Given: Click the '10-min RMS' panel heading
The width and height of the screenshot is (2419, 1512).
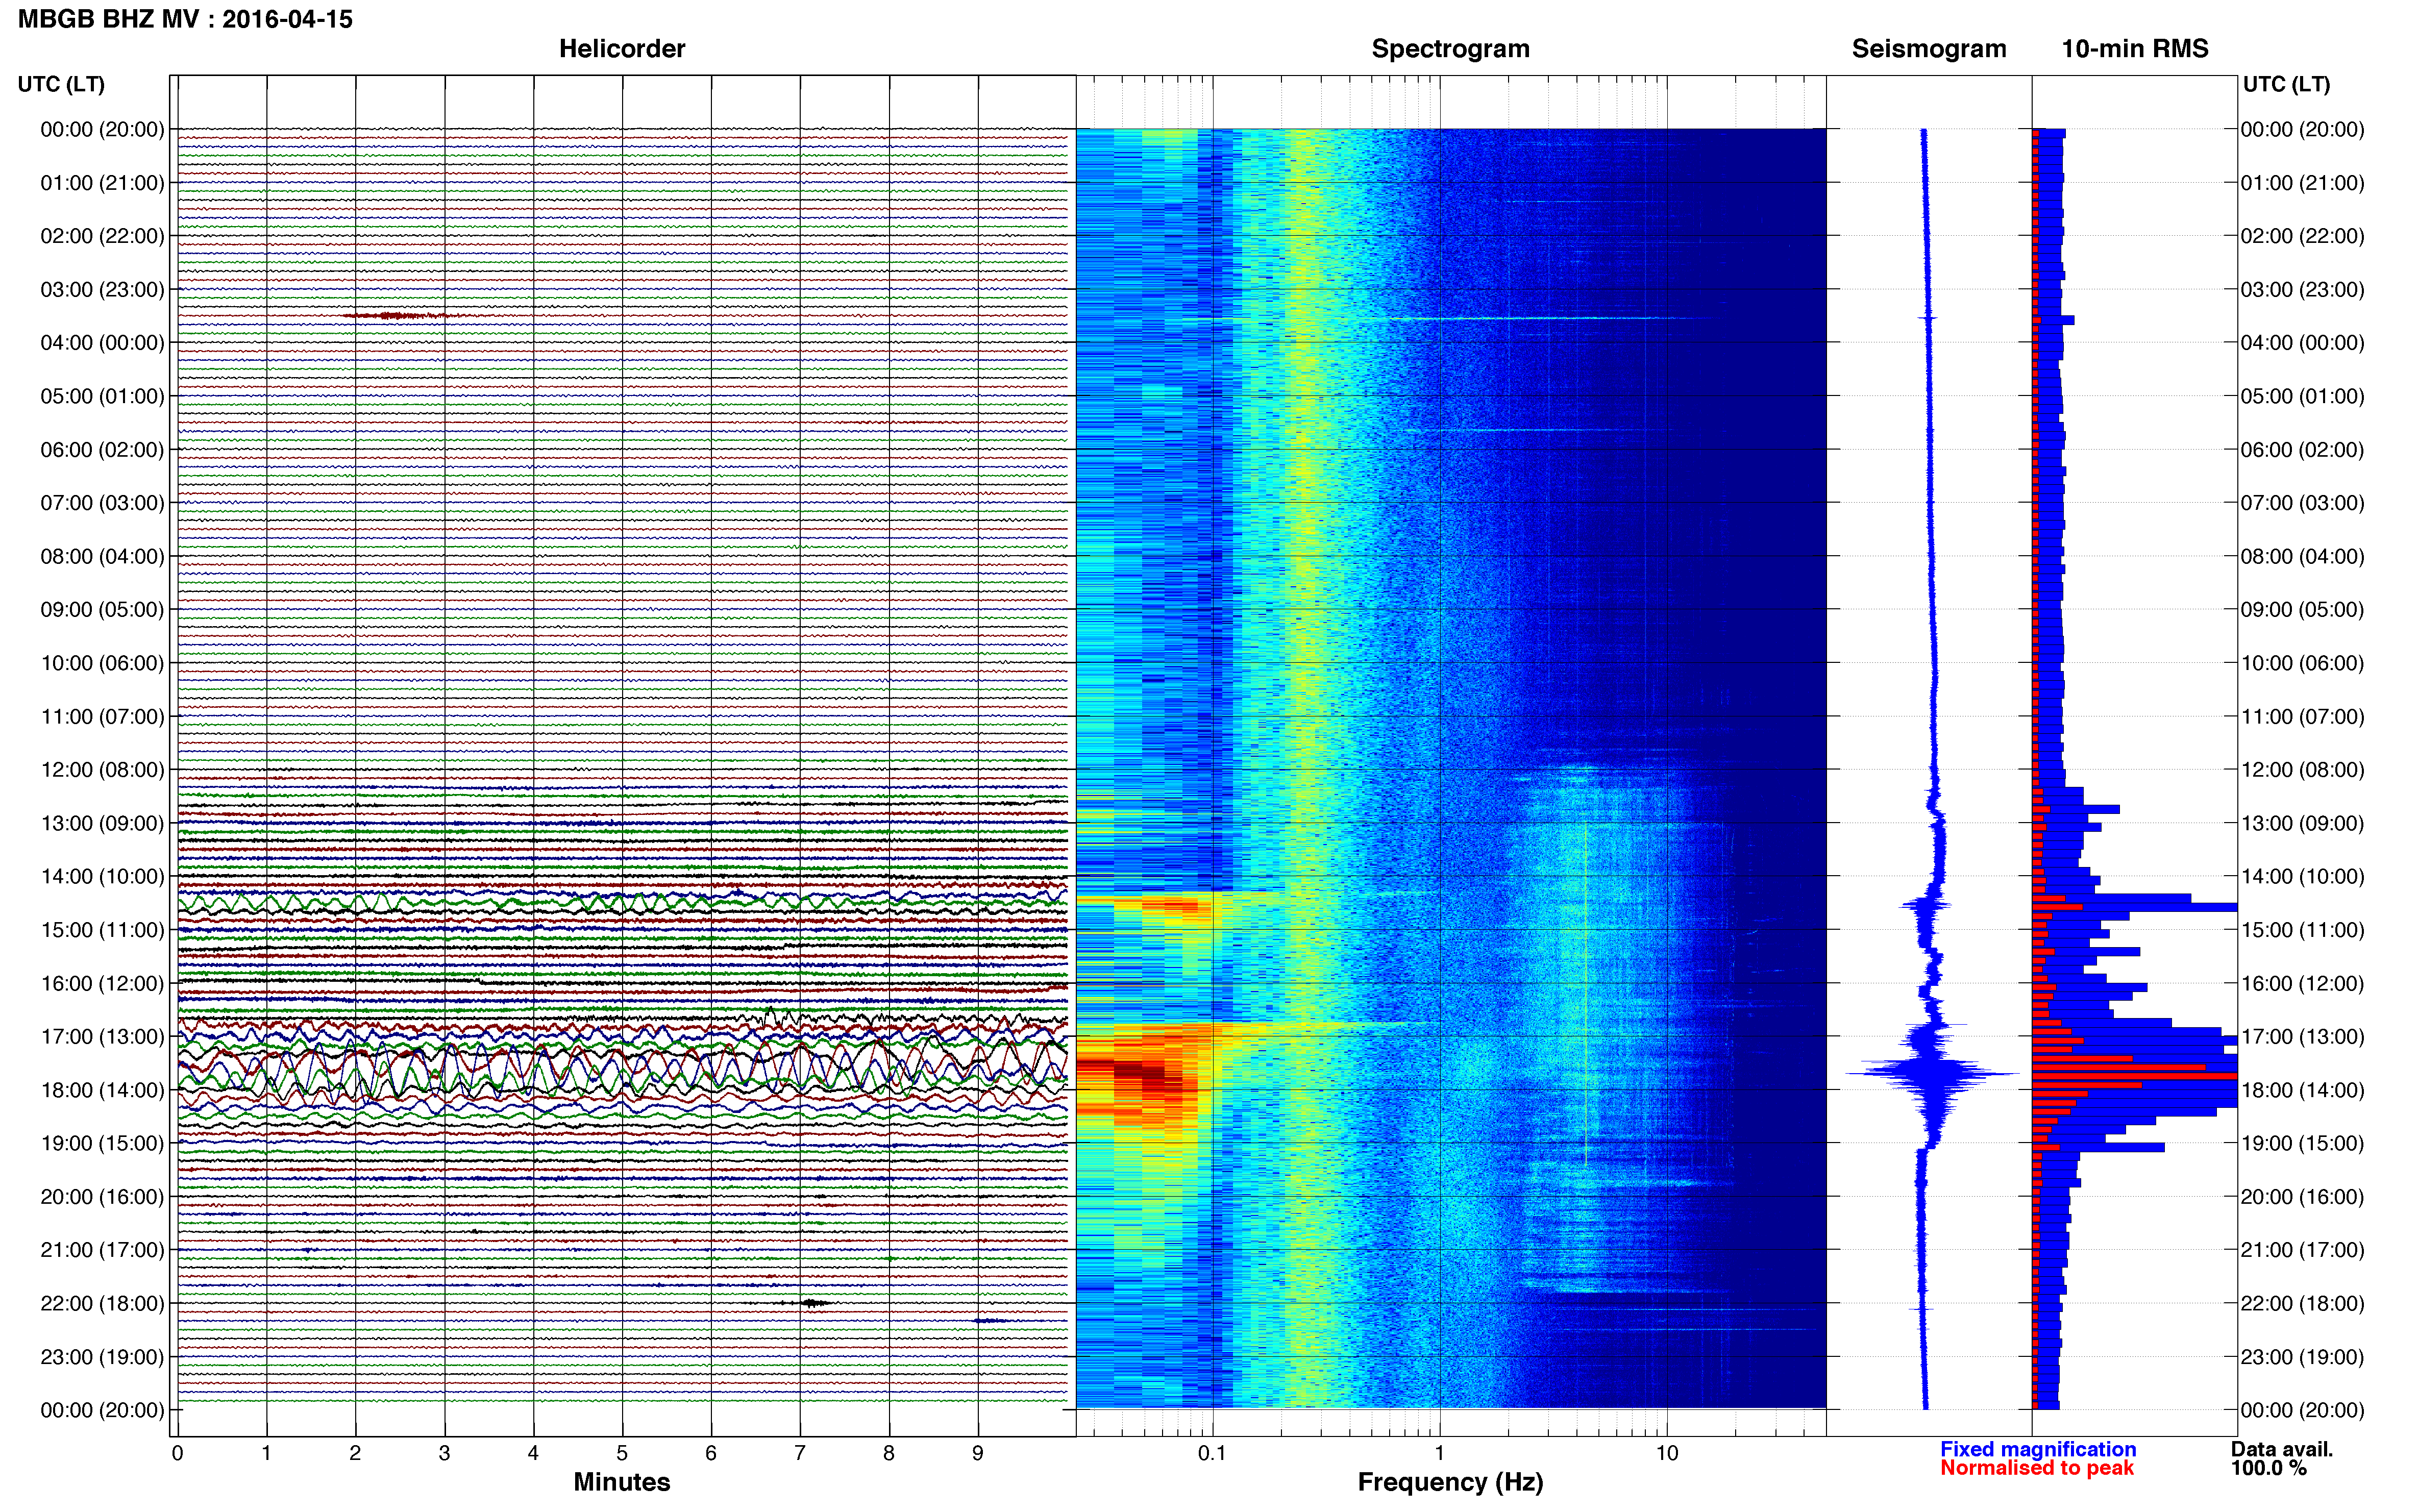Looking at the screenshot, I should point(2135,48).
